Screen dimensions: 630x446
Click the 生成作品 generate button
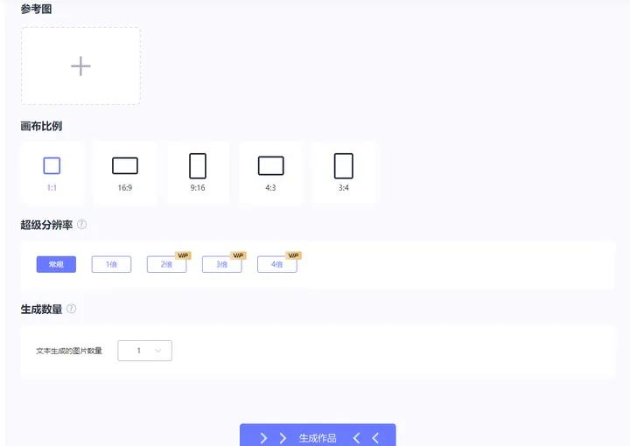tap(318, 436)
